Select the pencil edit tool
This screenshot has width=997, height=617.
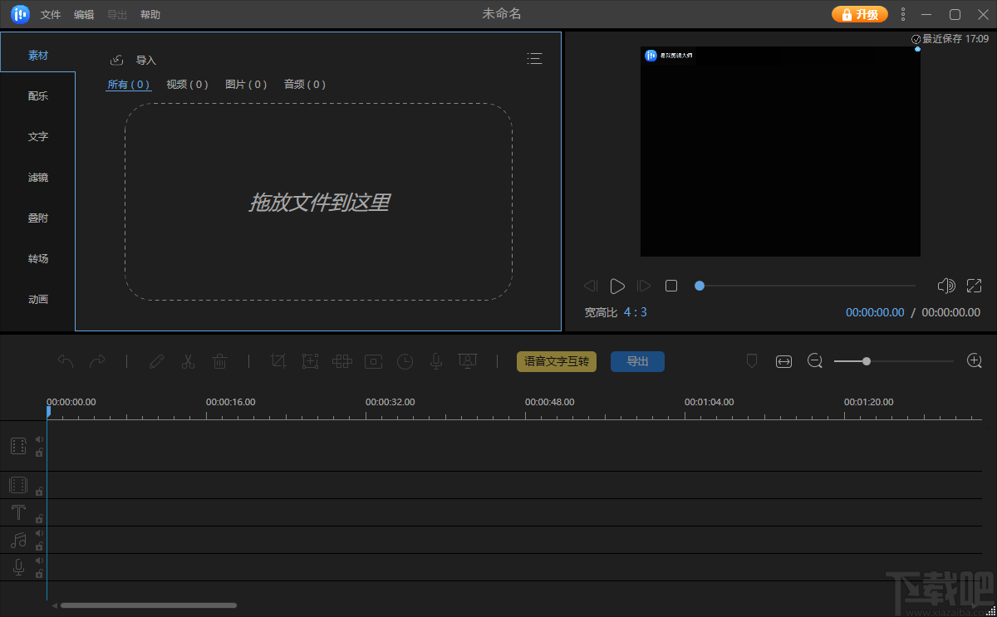point(156,361)
